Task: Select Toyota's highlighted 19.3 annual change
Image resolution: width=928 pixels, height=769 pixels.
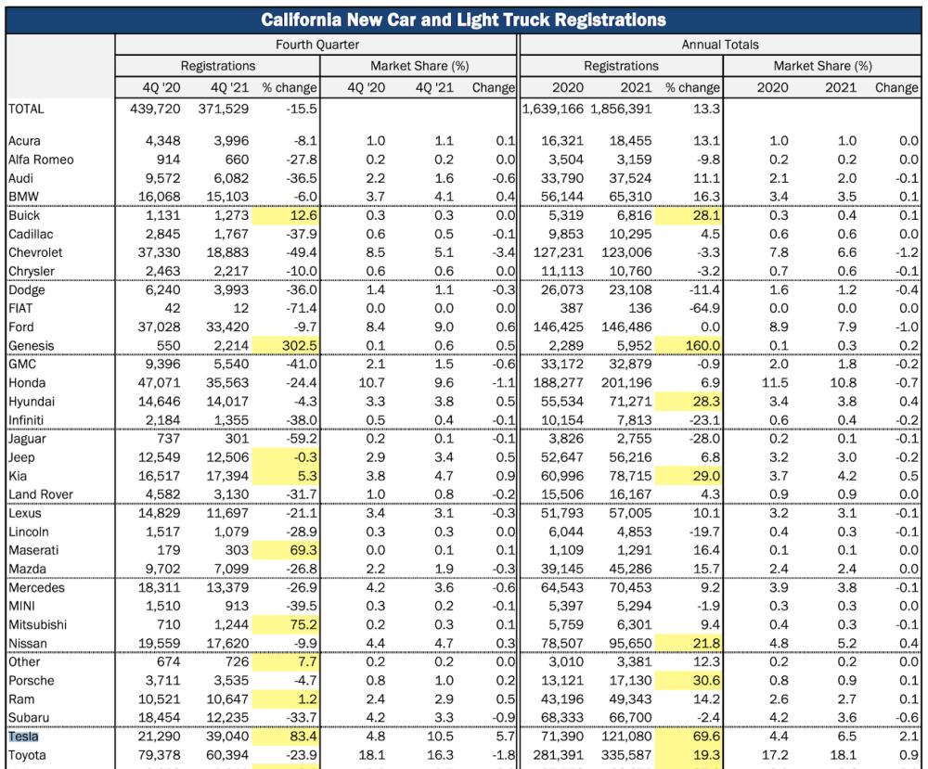Action: (689, 755)
